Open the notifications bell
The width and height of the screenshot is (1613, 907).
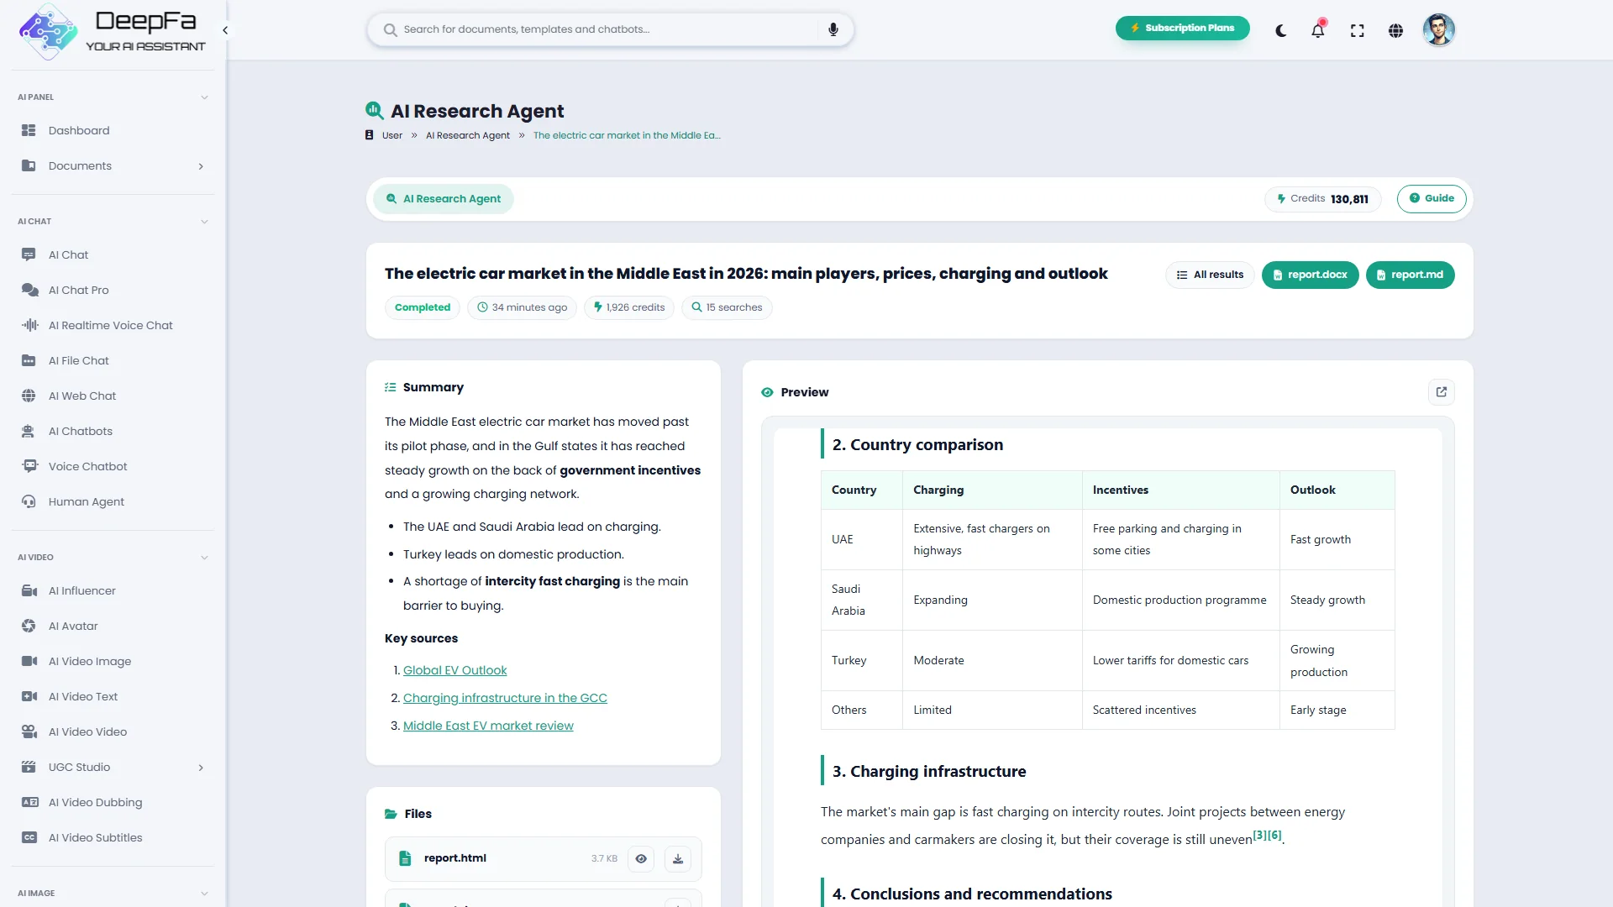pos(1318,30)
